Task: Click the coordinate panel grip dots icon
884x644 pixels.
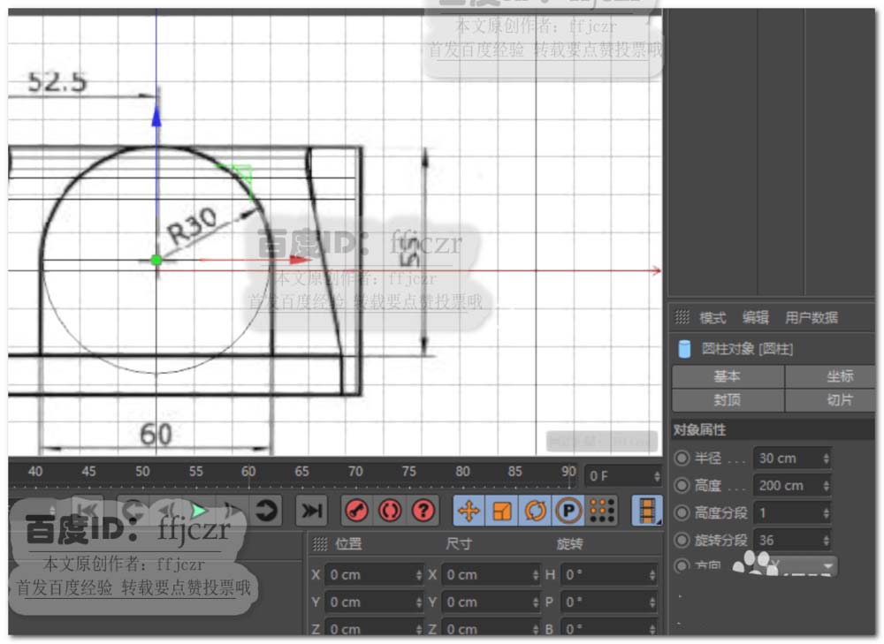Action: tap(320, 543)
